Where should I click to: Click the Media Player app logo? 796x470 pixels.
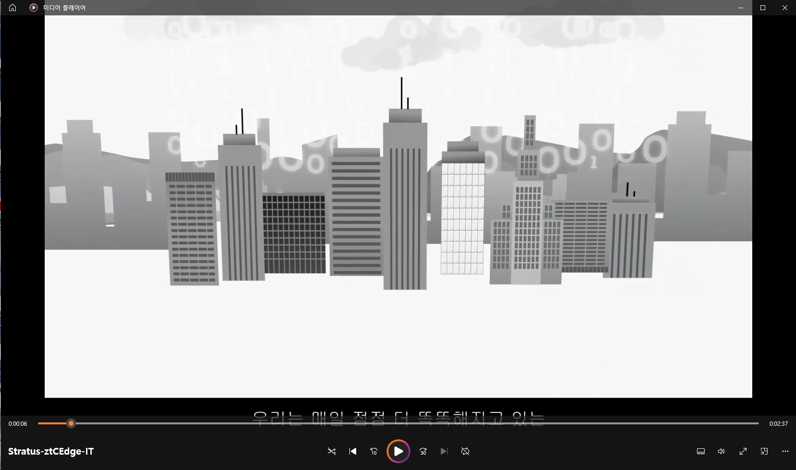coord(33,8)
